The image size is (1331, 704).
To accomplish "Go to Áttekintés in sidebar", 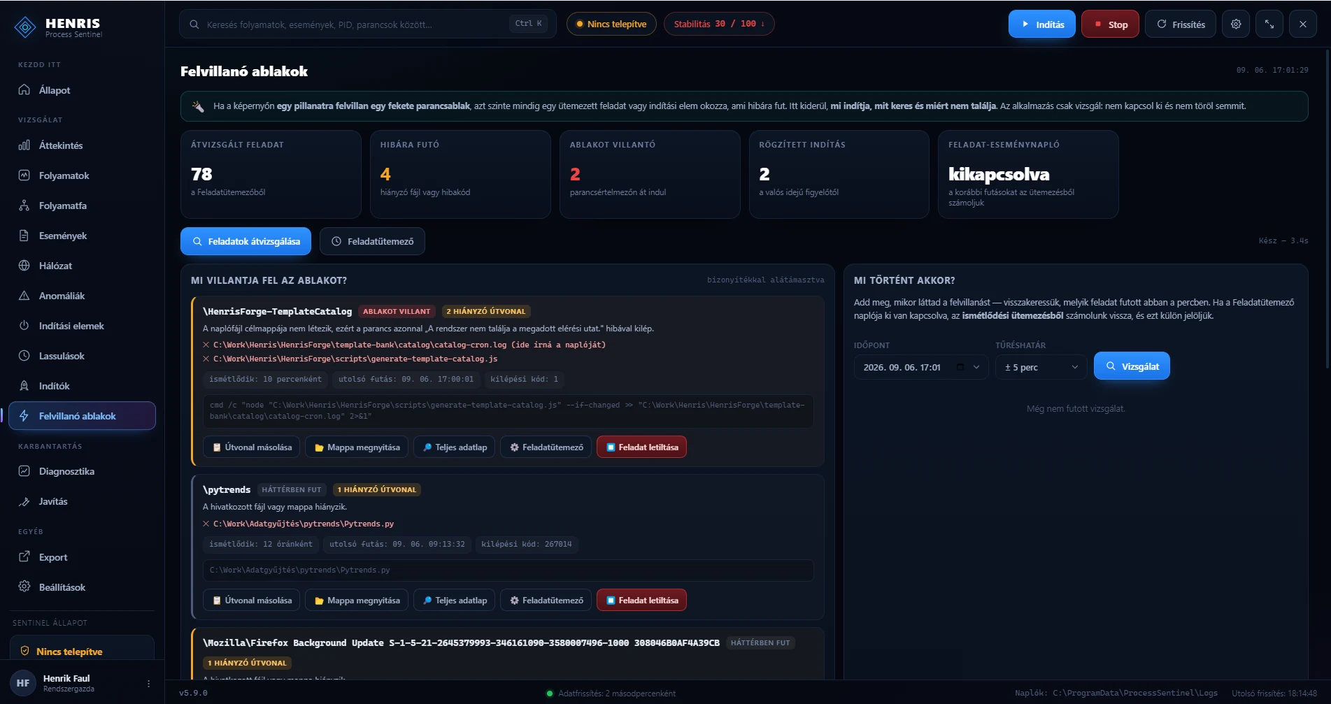I will (x=82, y=145).
